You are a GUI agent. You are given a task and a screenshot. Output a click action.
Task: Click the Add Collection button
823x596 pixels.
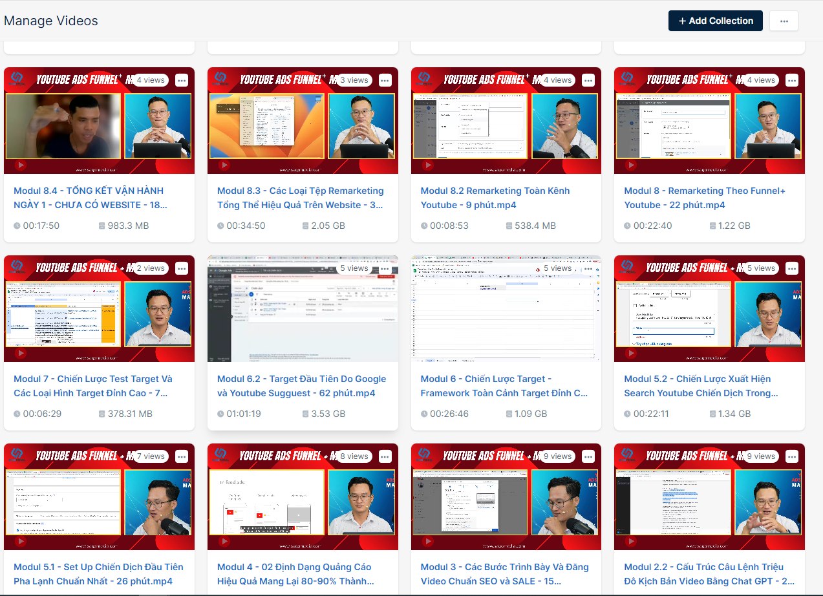(x=715, y=21)
